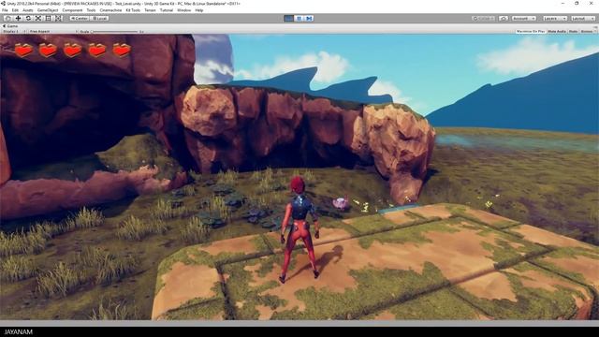599x337 pixels.
Task: Open the Collab dropdown
Action: click(x=483, y=19)
